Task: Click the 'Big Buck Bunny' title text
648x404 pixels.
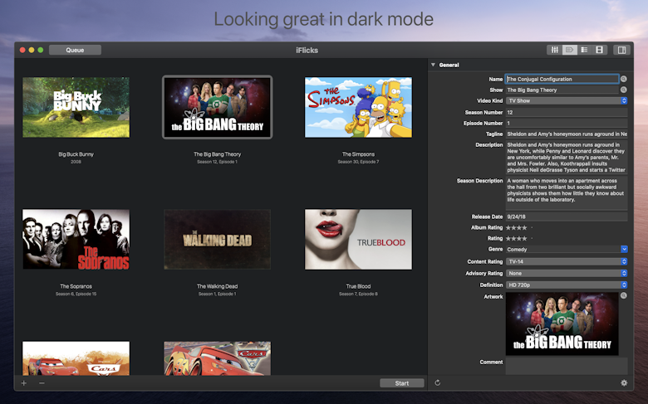Action: pos(76,154)
